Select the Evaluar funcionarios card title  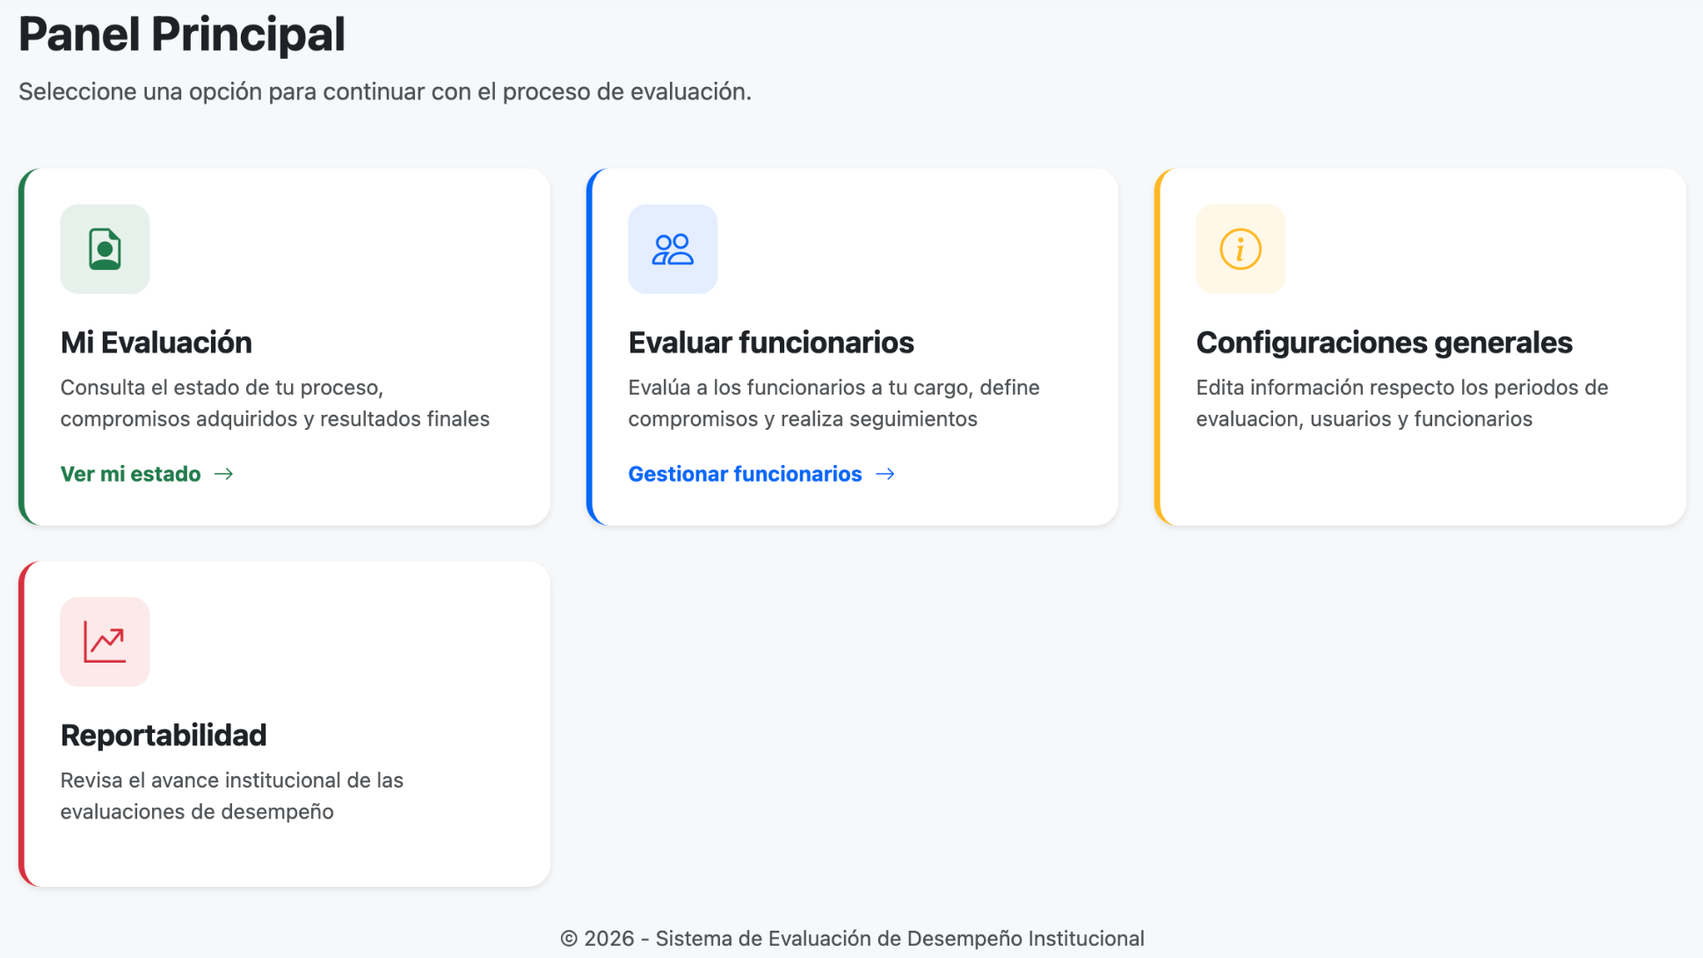click(771, 343)
